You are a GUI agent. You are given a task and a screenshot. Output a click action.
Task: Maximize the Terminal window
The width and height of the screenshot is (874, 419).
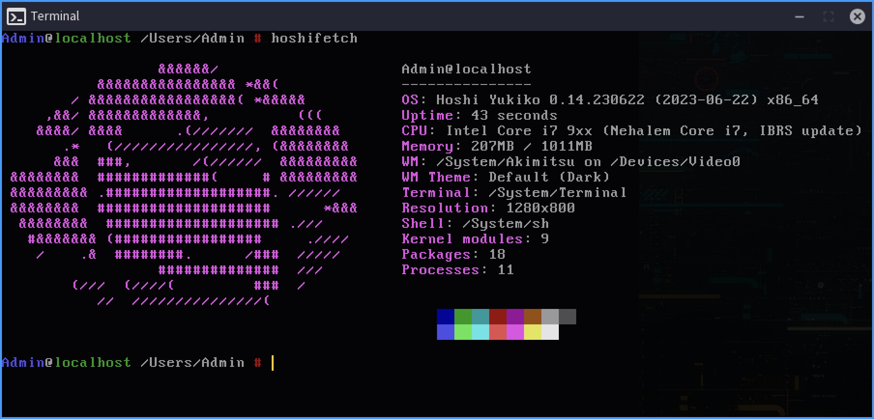[829, 17]
